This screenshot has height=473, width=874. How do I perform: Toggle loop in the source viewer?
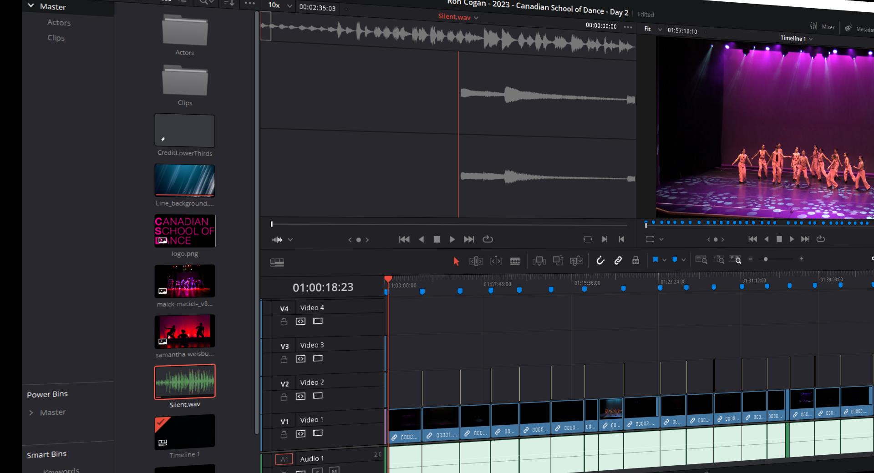(488, 239)
